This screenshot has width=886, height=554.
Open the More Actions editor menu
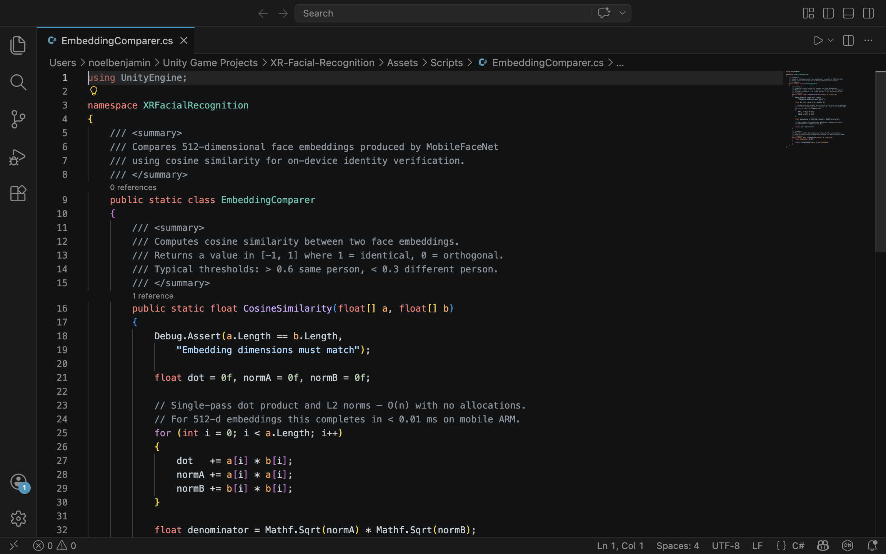click(x=868, y=40)
